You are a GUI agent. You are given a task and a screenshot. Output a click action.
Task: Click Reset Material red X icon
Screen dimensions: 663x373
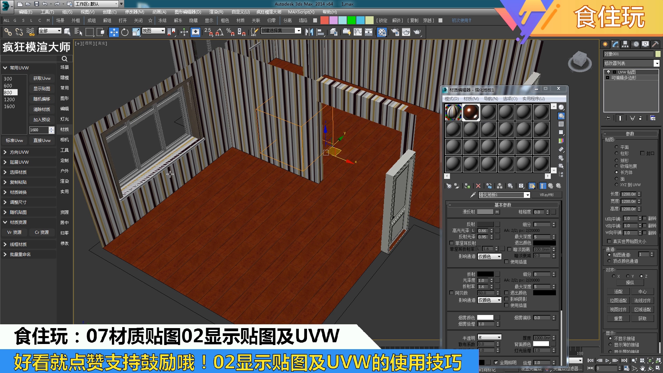pos(478,186)
